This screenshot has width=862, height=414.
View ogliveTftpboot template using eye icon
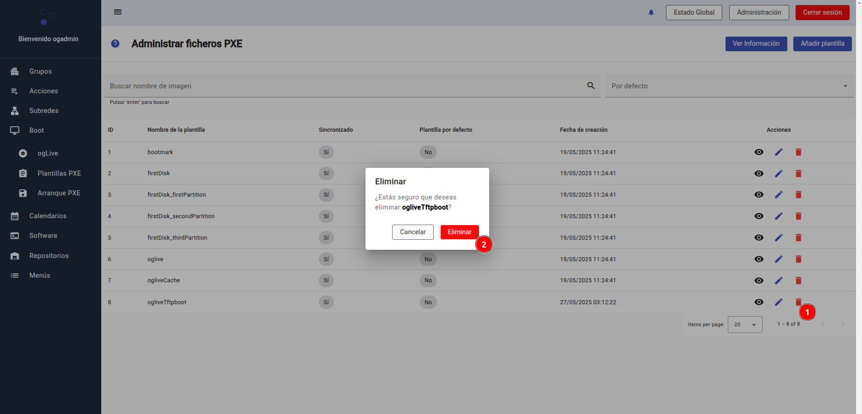759,302
